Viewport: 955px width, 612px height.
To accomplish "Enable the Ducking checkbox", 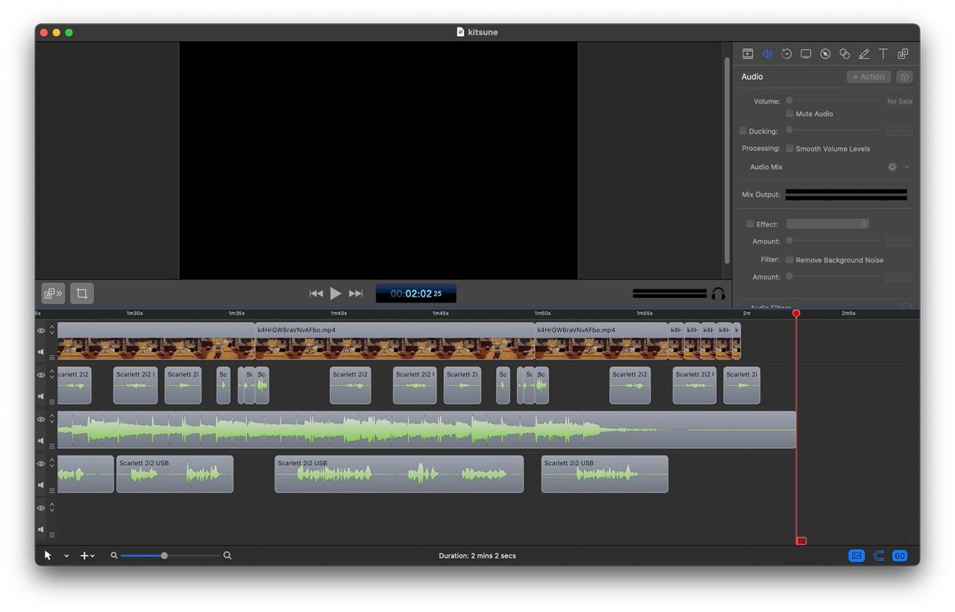I will 742,131.
